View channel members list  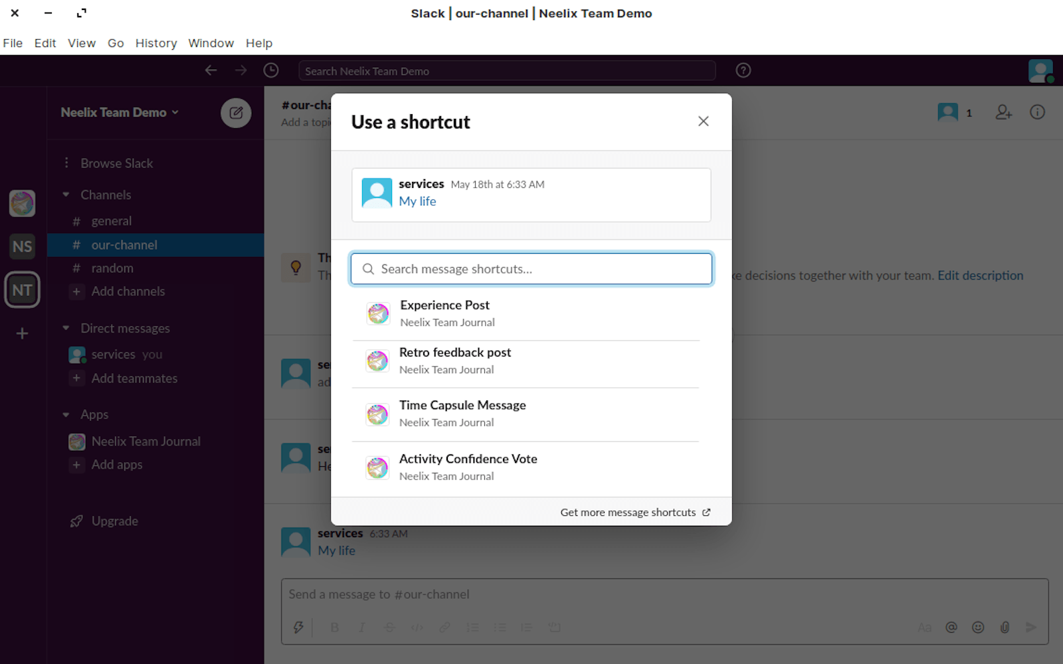click(955, 112)
